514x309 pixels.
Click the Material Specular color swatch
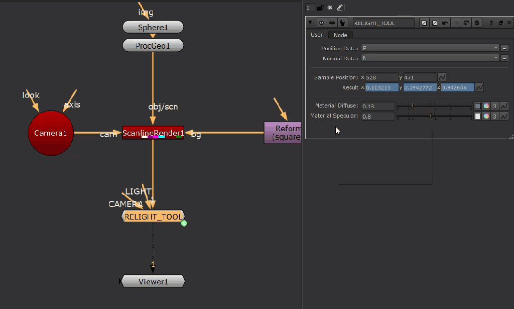[478, 116]
